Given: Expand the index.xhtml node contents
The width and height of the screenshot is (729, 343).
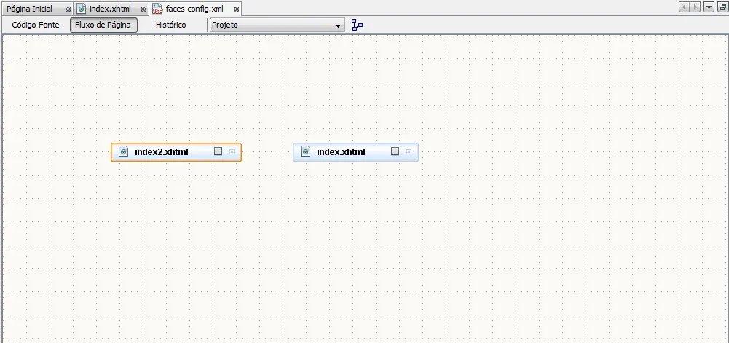Looking at the screenshot, I should point(395,151).
